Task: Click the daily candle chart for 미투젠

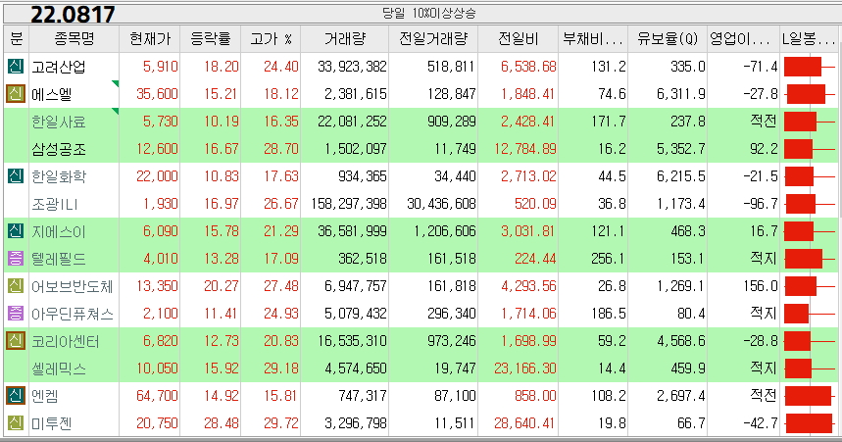Action: 810,423
